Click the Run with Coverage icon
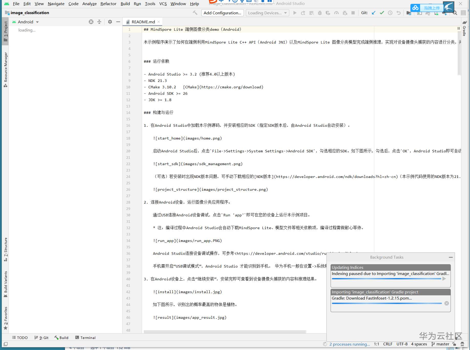This screenshot has width=470, height=350. pos(328,13)
